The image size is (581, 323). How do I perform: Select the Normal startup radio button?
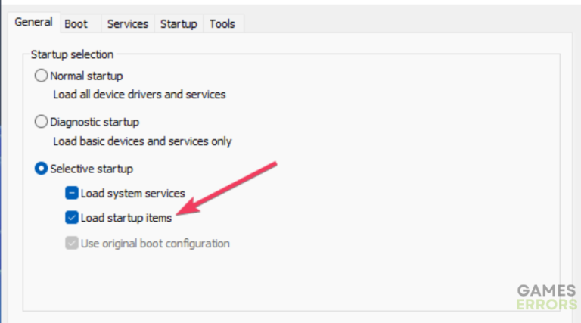[x=41, y=76]
